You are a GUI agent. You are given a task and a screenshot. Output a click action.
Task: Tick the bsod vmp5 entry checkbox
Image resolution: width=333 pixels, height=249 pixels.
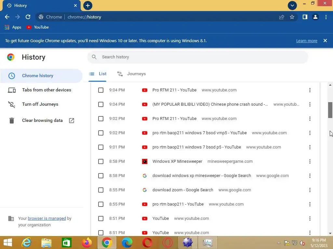(x=101, y=133)
